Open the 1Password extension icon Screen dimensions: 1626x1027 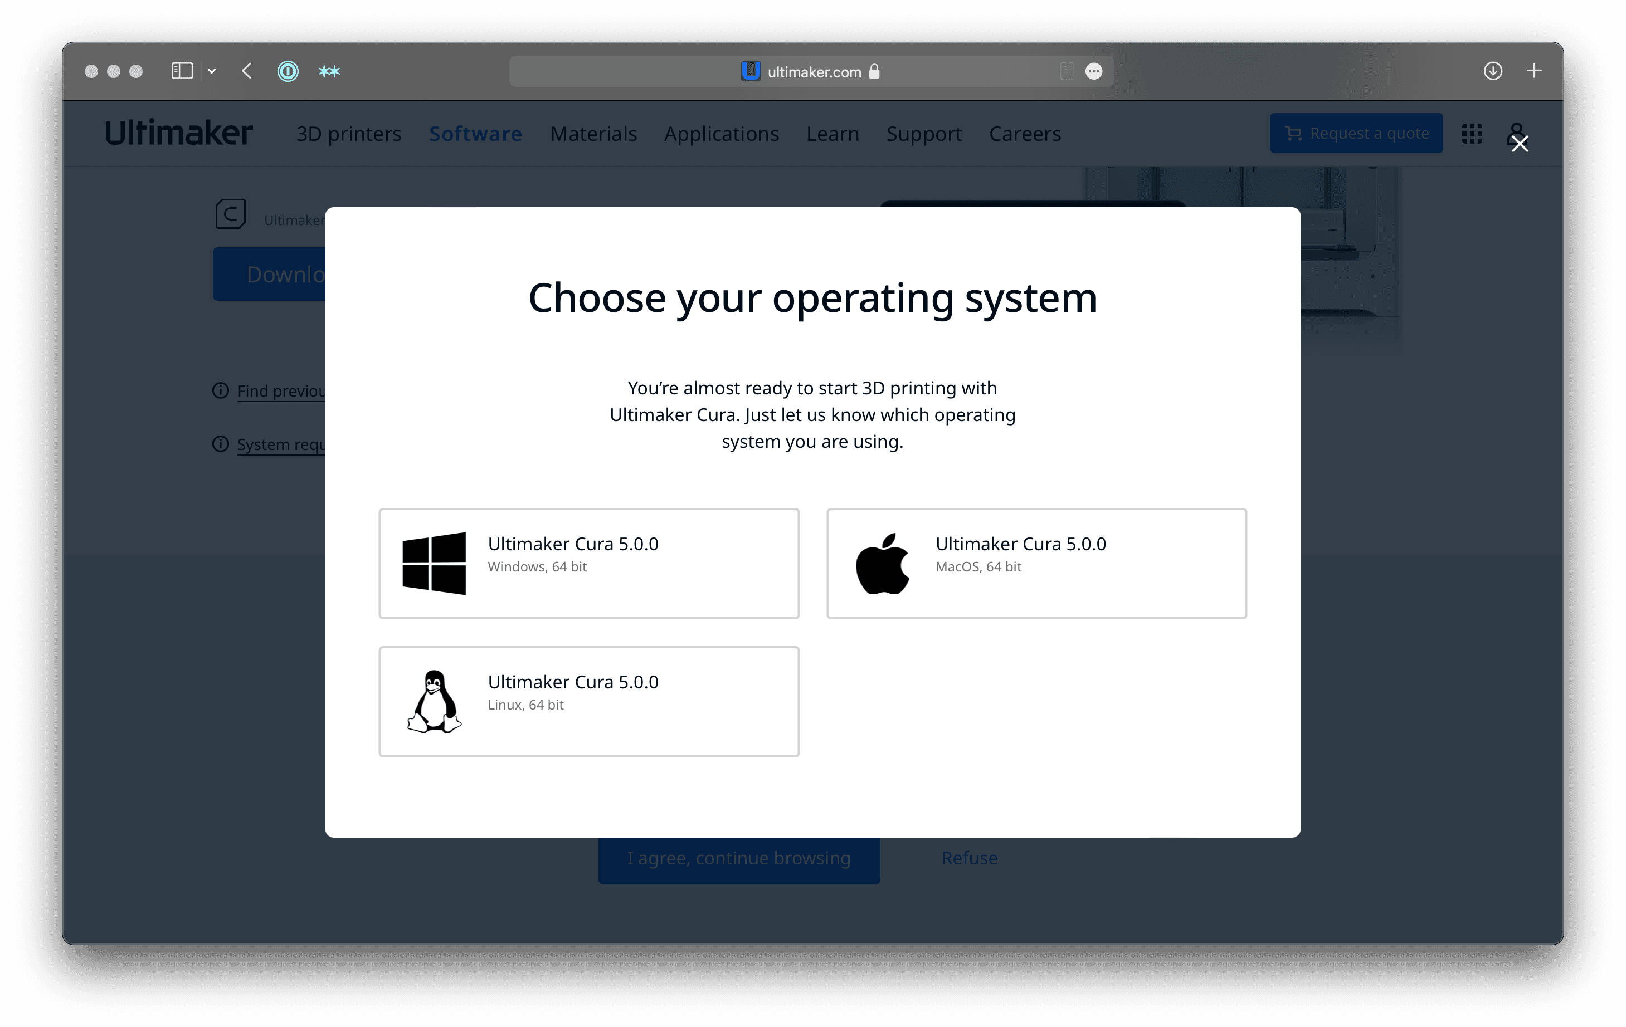(x=288, y=71)
